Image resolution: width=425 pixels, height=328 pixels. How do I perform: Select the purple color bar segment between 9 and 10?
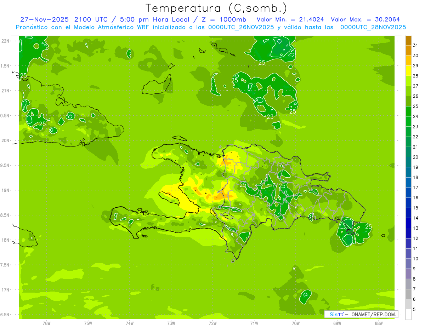[x=408, y=264]
